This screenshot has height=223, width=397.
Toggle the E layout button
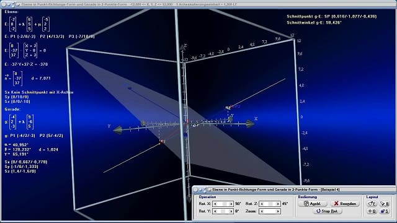coord(372,204)
